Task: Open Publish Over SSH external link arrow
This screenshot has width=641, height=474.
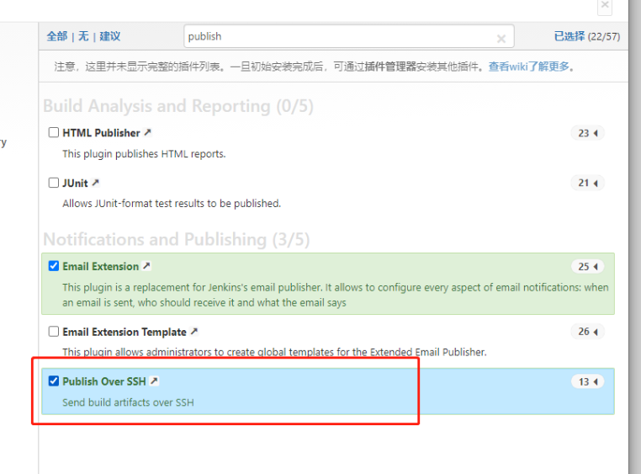Action: pos(154,381)
